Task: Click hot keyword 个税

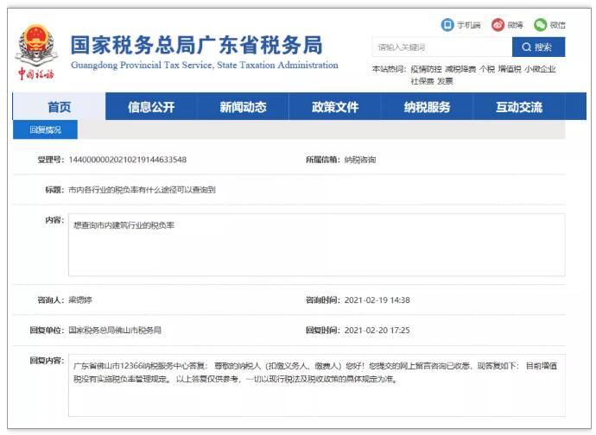Action: 487,69
